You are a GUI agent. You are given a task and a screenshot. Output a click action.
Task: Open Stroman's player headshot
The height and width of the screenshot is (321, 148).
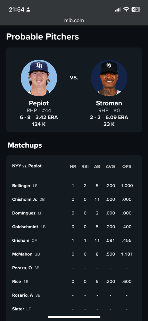pos(109,78)
